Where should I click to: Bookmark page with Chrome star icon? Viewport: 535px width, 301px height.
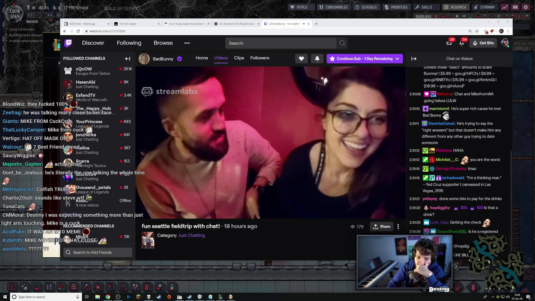[x=477, y=31]
